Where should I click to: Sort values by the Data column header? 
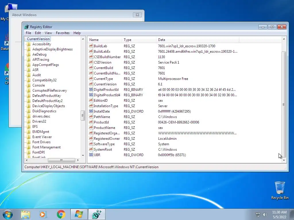click(198, 40)
